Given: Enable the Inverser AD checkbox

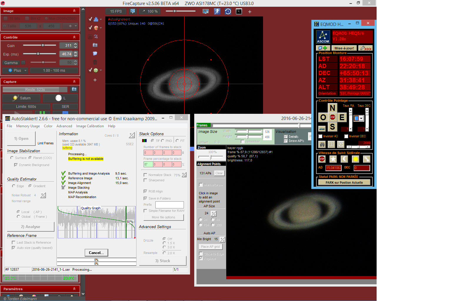Looking at the screenshot, I should 320,136.
